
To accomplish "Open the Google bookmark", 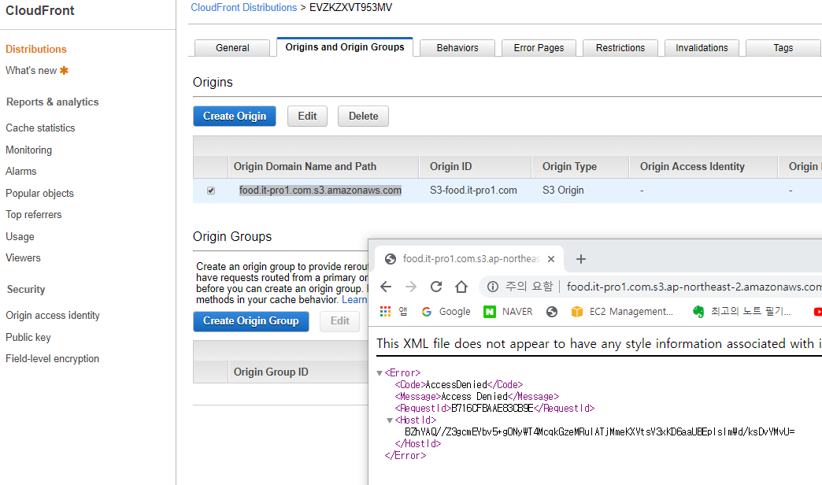I will pyautogui.click(x=446, y=312).
